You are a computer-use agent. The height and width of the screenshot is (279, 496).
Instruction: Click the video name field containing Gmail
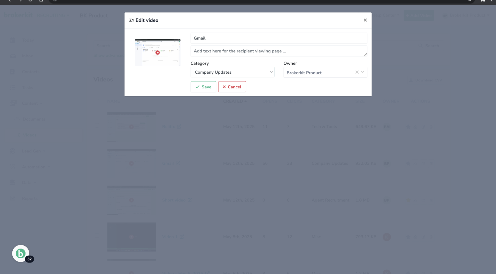pos(279,38)
